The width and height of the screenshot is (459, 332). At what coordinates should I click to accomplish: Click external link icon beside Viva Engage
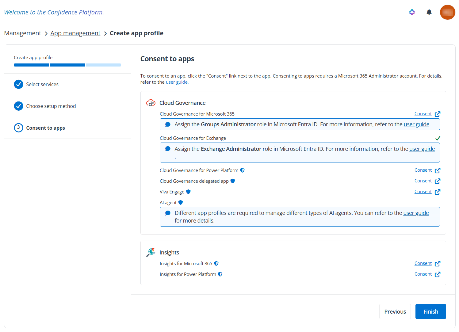438,192
